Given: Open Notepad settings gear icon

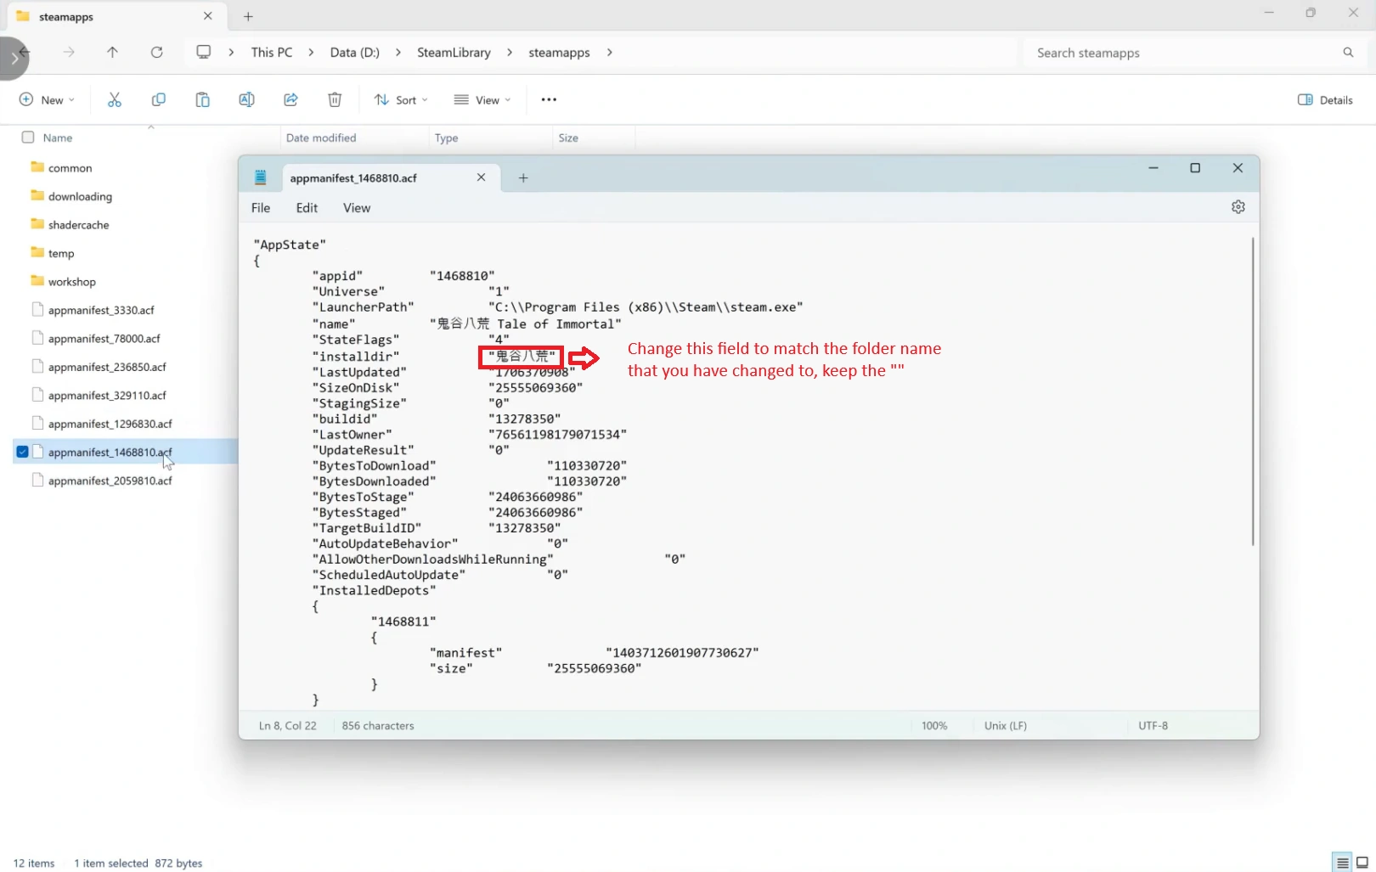Looking at the screenshot, I should [x=1238, y=207].
